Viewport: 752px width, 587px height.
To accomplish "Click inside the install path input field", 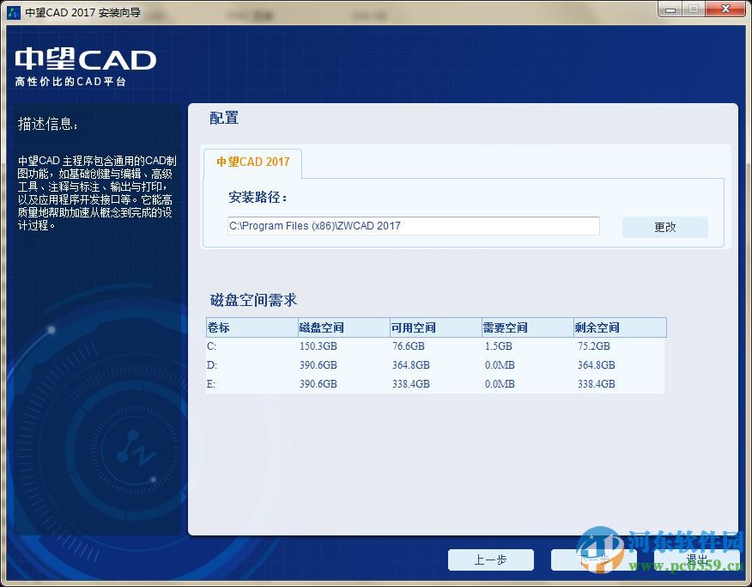I will click(412, 225).
